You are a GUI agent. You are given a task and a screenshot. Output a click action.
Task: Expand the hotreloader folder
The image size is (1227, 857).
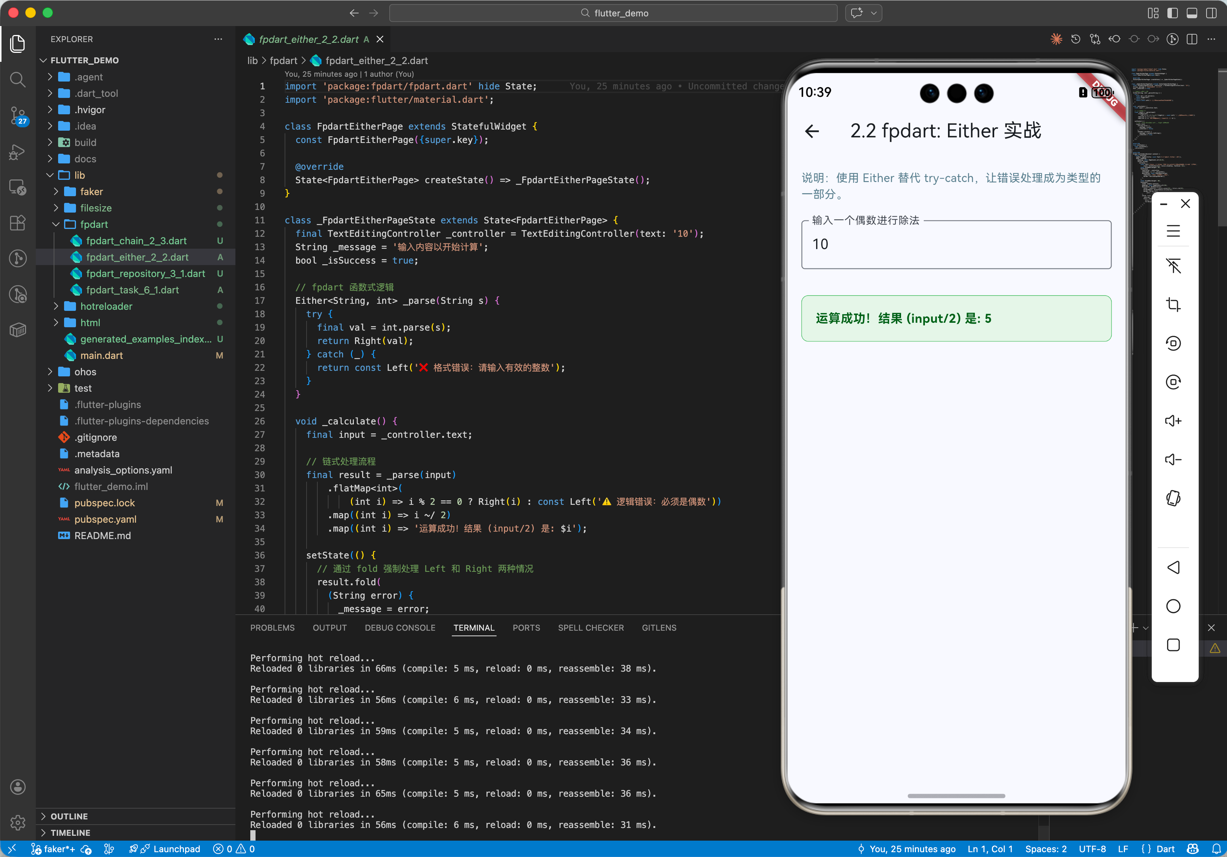tap(106, 306)
